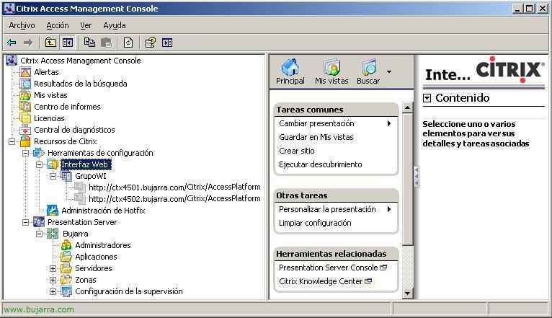Click the Help toolbar icon
Screen dimensions: 552x318
(151, 43)
